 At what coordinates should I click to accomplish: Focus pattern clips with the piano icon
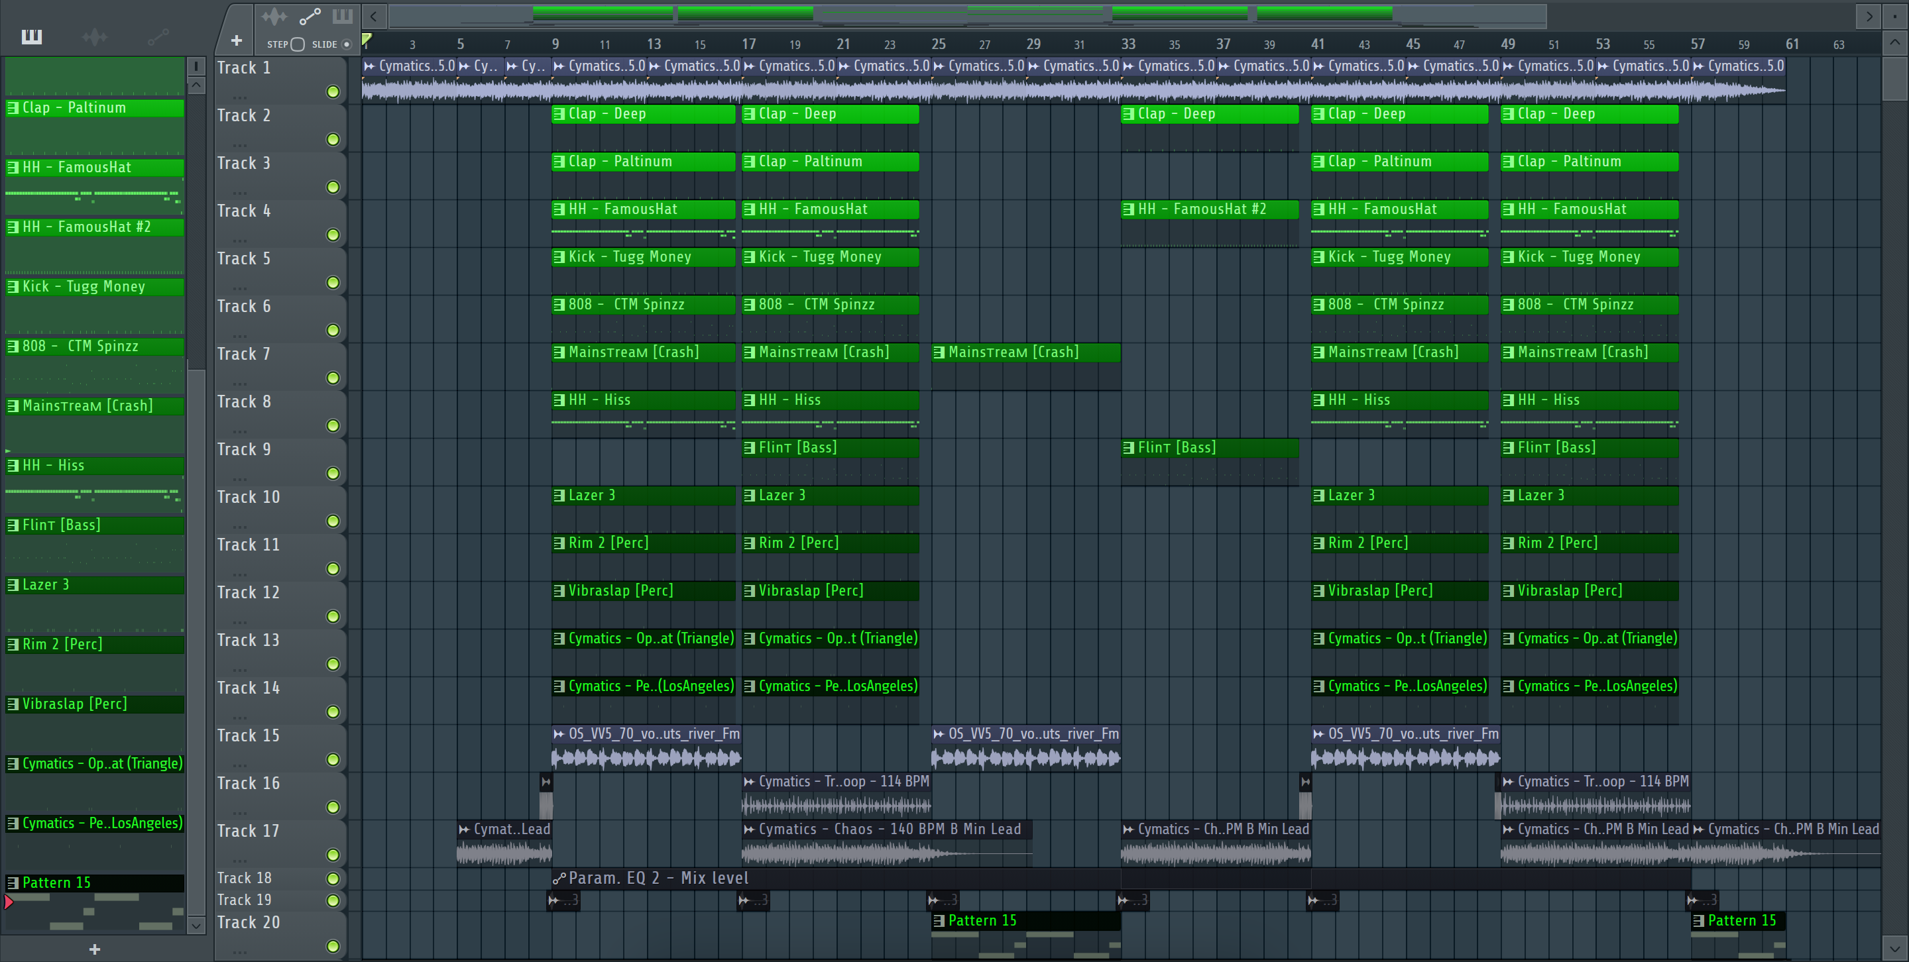click(x=341, y=15)
